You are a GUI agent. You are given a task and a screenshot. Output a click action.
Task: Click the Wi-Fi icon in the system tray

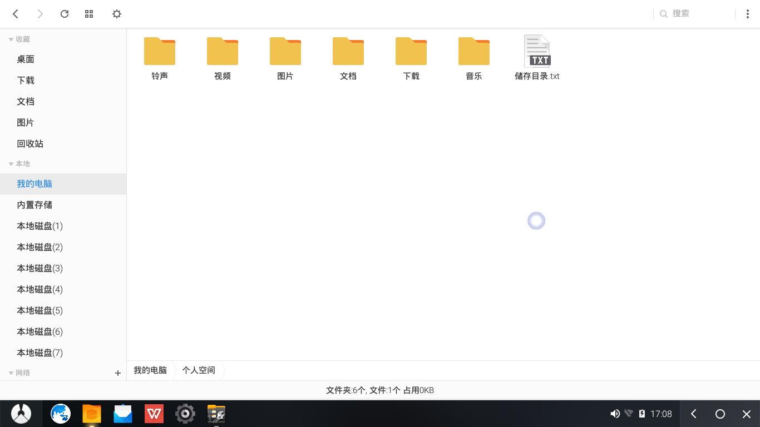pos(629,414)
